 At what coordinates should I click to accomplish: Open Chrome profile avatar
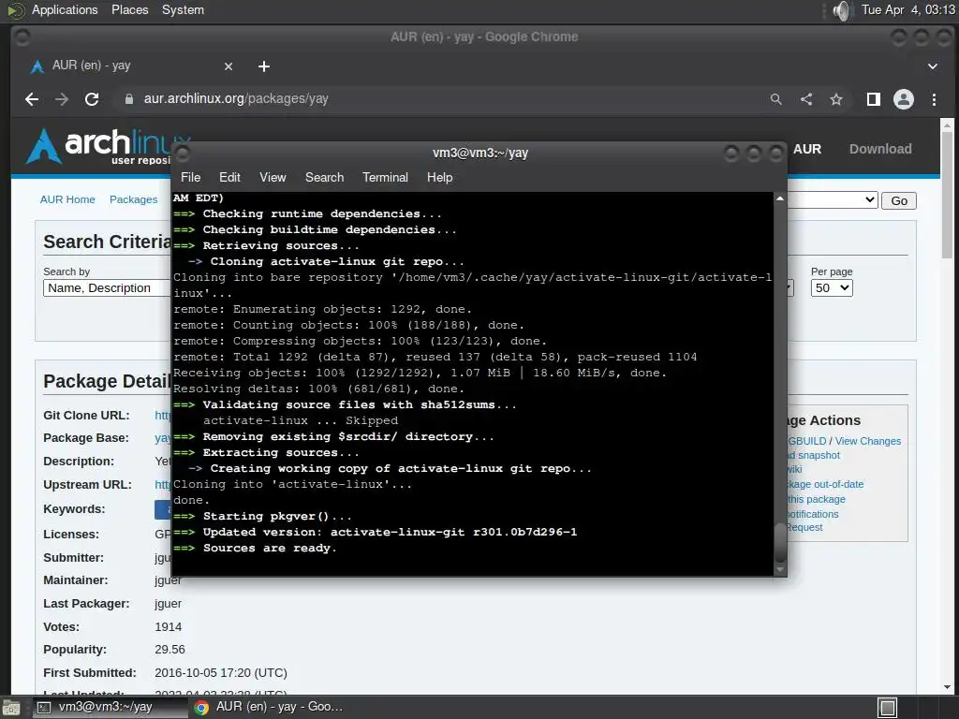click(x=904, y=99)
